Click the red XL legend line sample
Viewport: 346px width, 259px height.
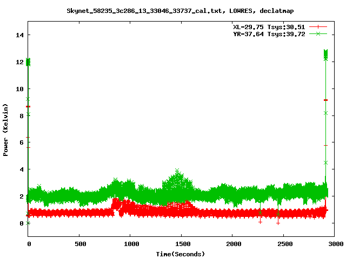[x=318, y=27]
